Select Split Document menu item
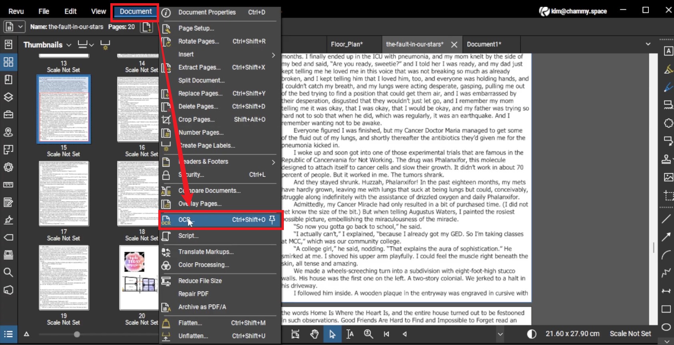674x345 pixels. coord(219,80)
